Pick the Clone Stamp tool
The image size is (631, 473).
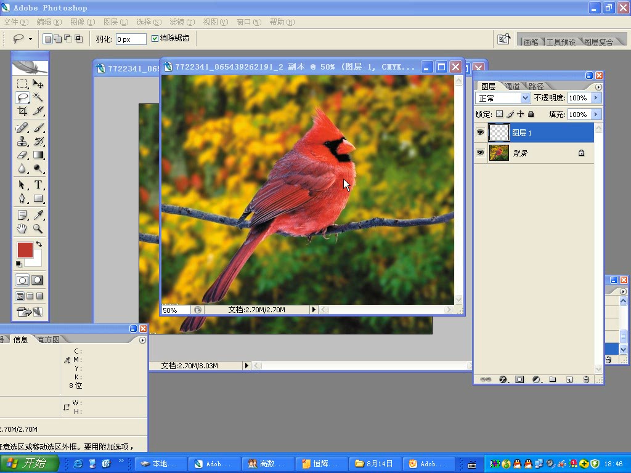[x=22, y=142]
